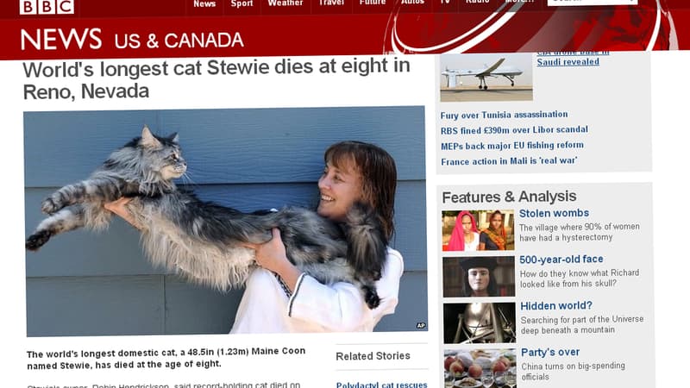This screenshot has width=690, height=388.
Task: Click the Stolen wombs women thumbnail
Action: (478, 230)
